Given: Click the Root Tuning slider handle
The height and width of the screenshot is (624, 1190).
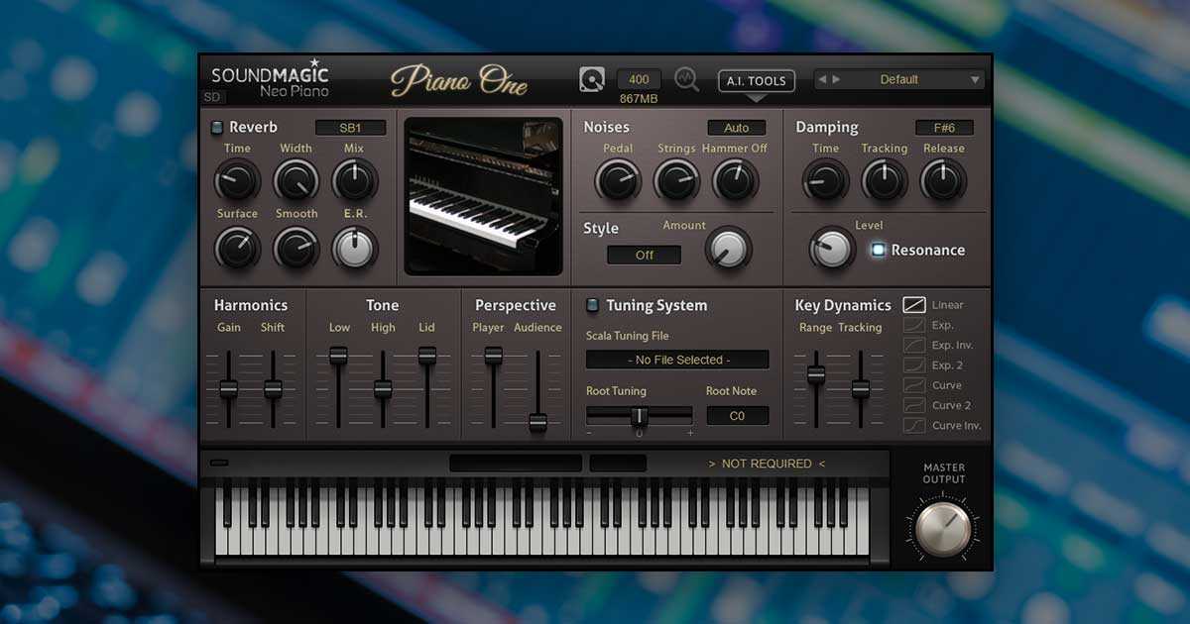Looking at the screenshot, I should (x=640, y=415).
